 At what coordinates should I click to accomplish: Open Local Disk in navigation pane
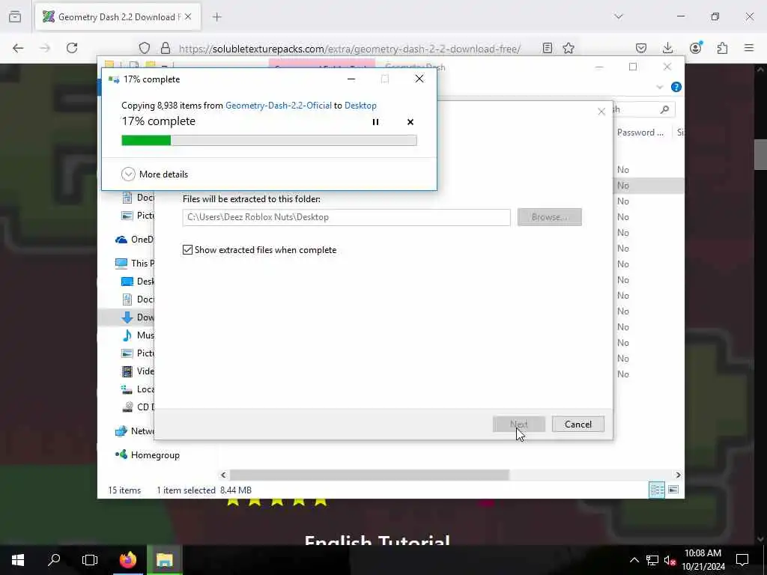(138, 389)
